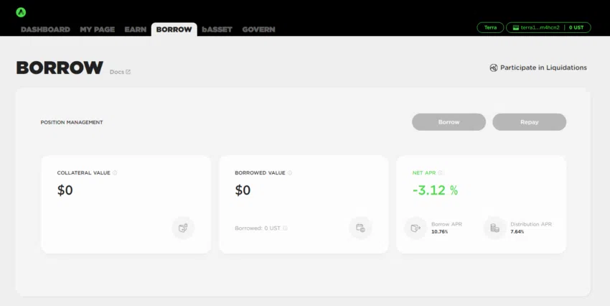Click the Borrowed Value $0 amount
Image resolution: width=610 pixels, height=306 pixels.
point(243,190)
